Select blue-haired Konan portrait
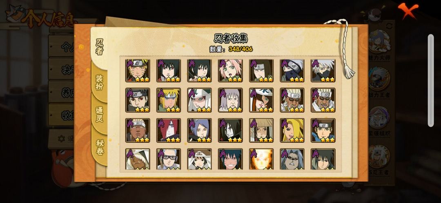This screenshot has width=441, height=203. (199, 130)
